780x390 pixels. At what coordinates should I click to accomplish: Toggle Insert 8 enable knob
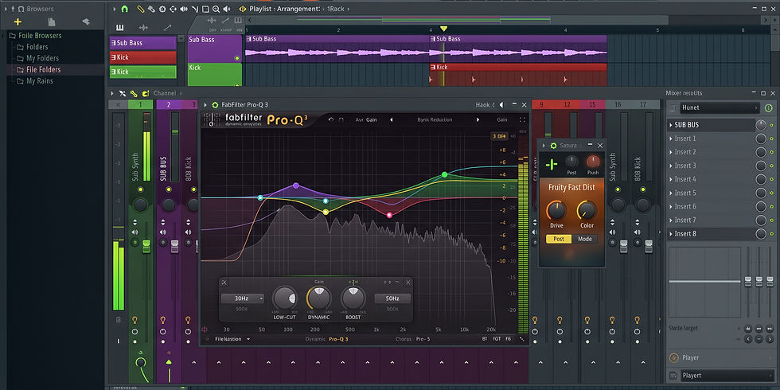pyautogui.click(x=761, y=234)
